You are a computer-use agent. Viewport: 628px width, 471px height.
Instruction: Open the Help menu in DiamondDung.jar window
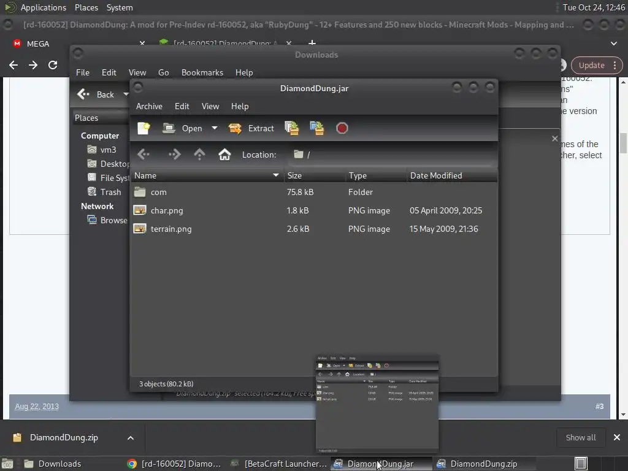[240, 106]
